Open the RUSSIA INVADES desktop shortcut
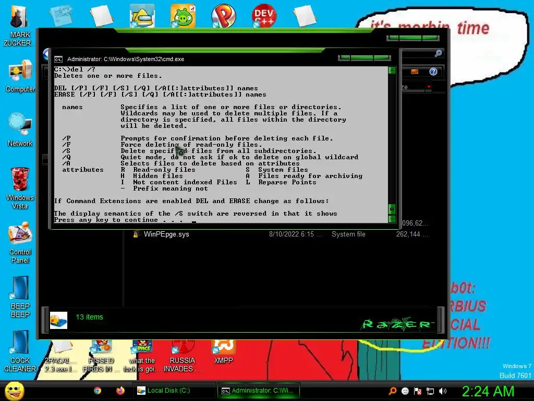Image resolution: width=534 pixels, height=401 pixels. click(182, 356)
